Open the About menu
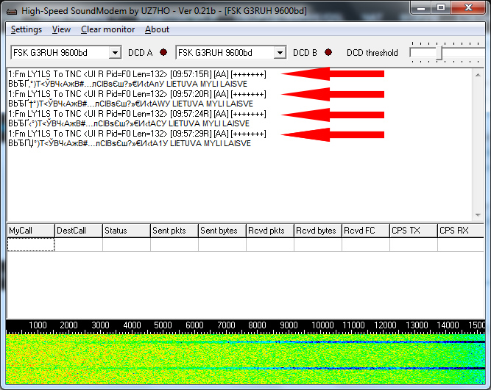This screenshot has height=390, width=491. tap(157, 29)
